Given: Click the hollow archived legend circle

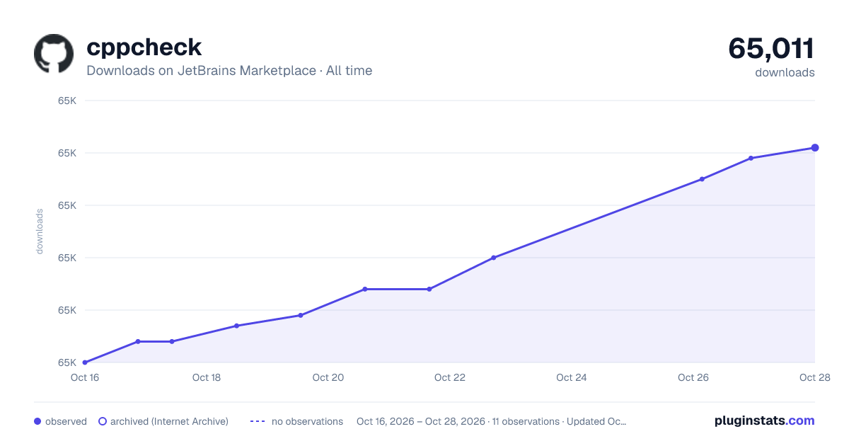Looking at the screenshot, I should pos(103,421).
